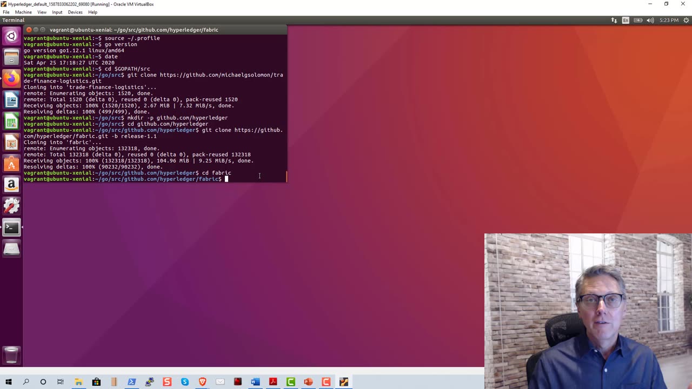Viewport: 692px width, 389px height.
Task: Open the removable drive icon in launcher
Action: (11, 249)
